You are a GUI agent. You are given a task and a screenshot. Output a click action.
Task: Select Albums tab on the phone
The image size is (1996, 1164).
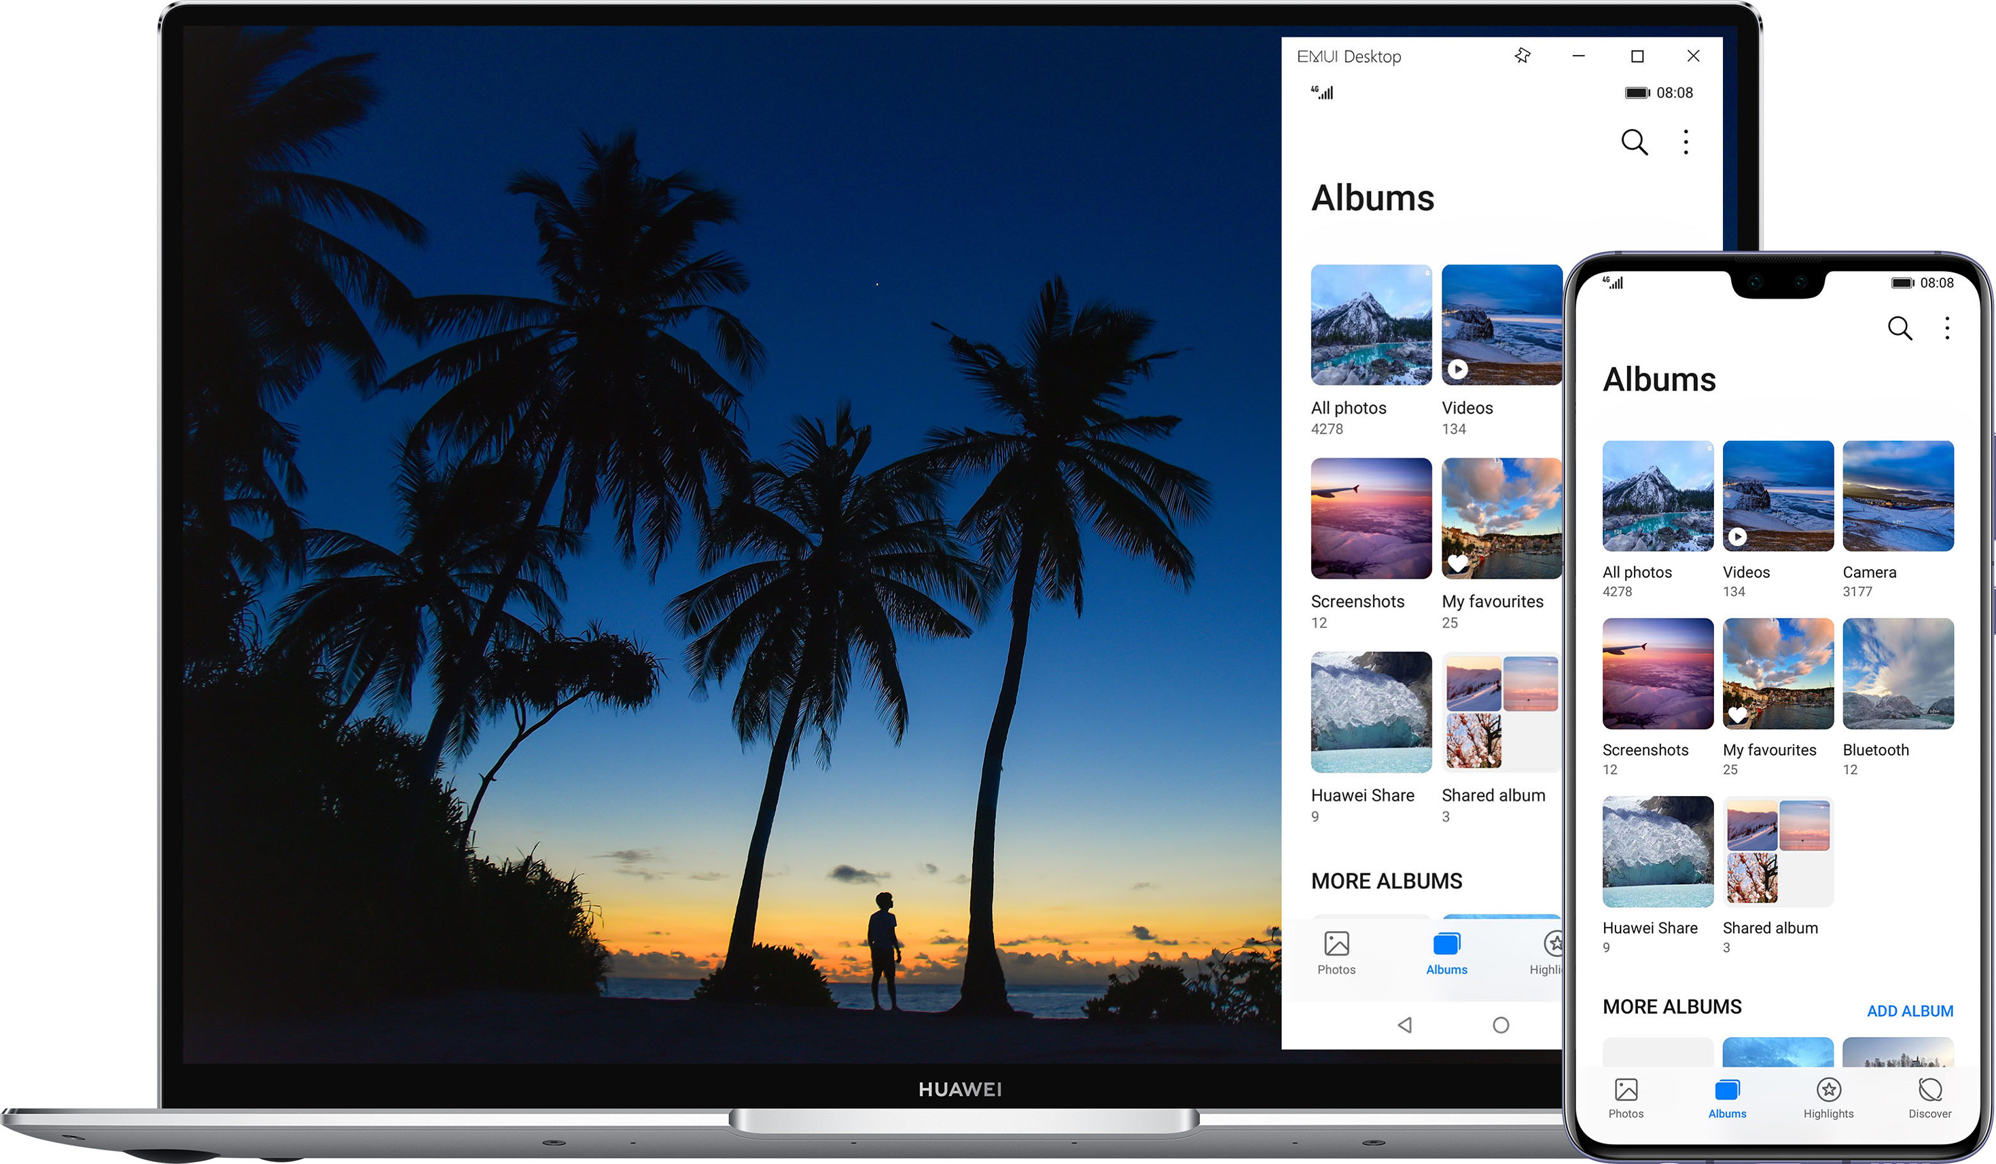tap(1727, 1098)
